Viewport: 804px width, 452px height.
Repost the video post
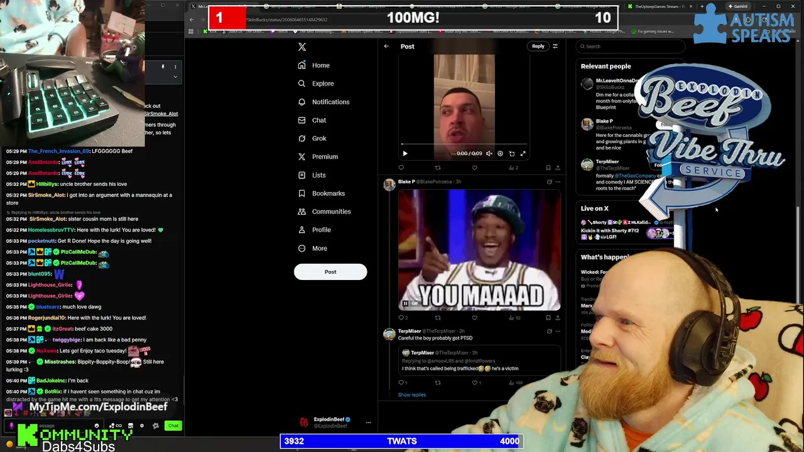pos(438,168)
